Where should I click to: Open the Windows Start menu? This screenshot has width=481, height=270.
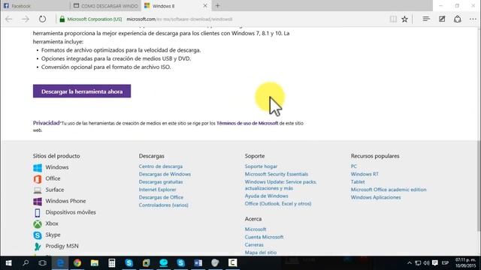[x=8, y=263]
